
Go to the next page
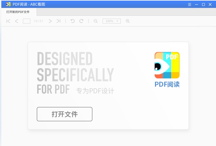coord(50,21)
